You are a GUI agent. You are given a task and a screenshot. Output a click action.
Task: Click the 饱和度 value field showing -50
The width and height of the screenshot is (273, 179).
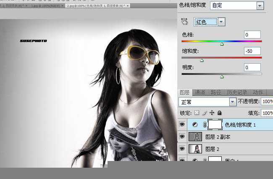pyautogui.click(x=252, y=51)
